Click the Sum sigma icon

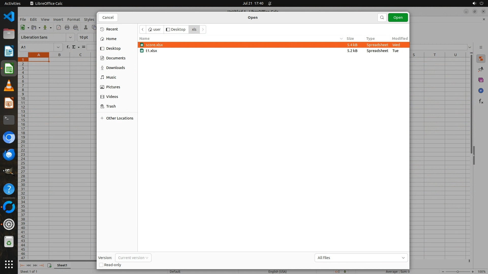74,47
